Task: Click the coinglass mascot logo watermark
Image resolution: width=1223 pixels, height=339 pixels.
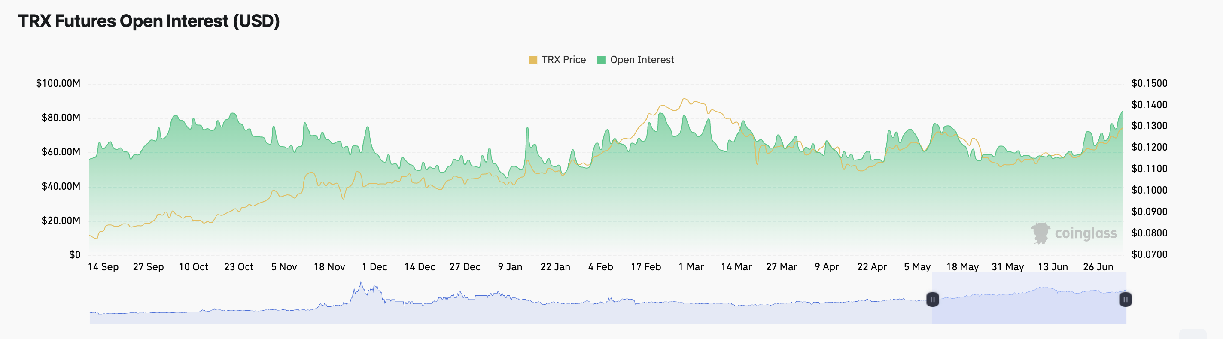Action: 1040,233
